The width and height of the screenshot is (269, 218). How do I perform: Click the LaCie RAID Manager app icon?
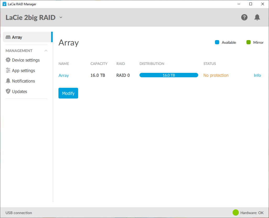tap(4, 4)
